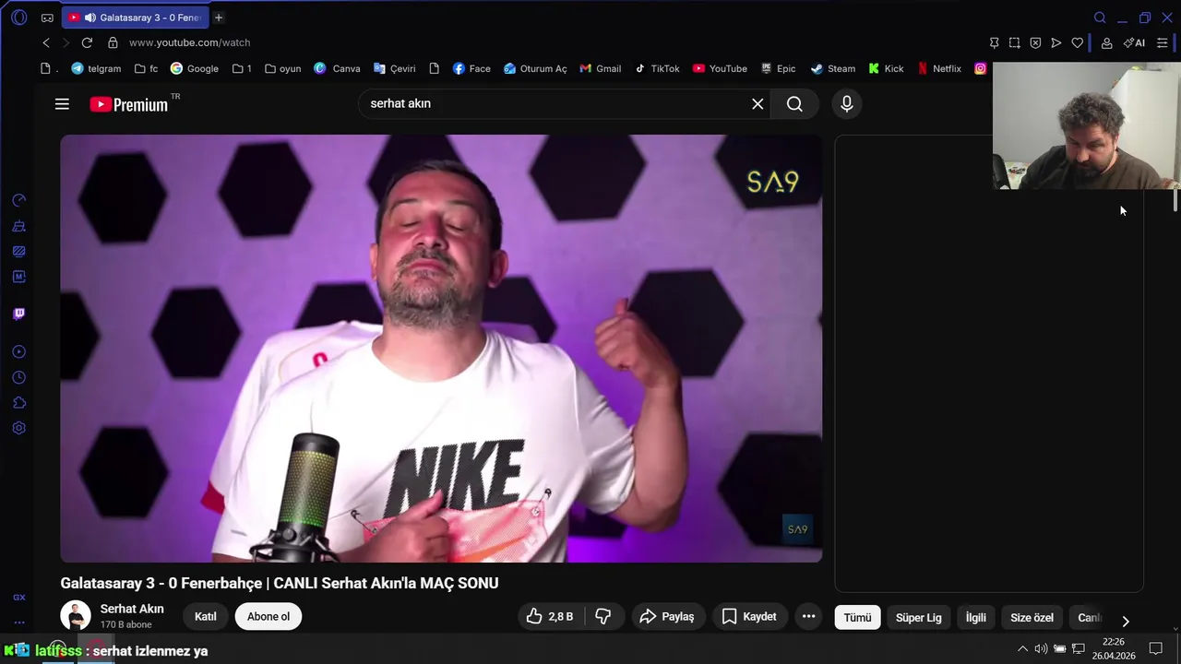Screen dimensions: 1181x664
Task: Open the Instagram bookmark icon
Action: (x=980, y=68)
